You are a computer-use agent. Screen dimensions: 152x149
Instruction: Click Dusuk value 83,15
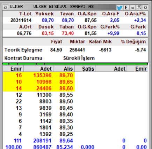pos(48,33)
